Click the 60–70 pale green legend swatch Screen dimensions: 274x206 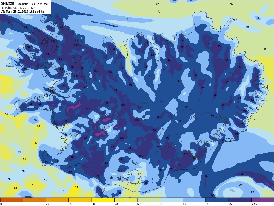[149, 200]
